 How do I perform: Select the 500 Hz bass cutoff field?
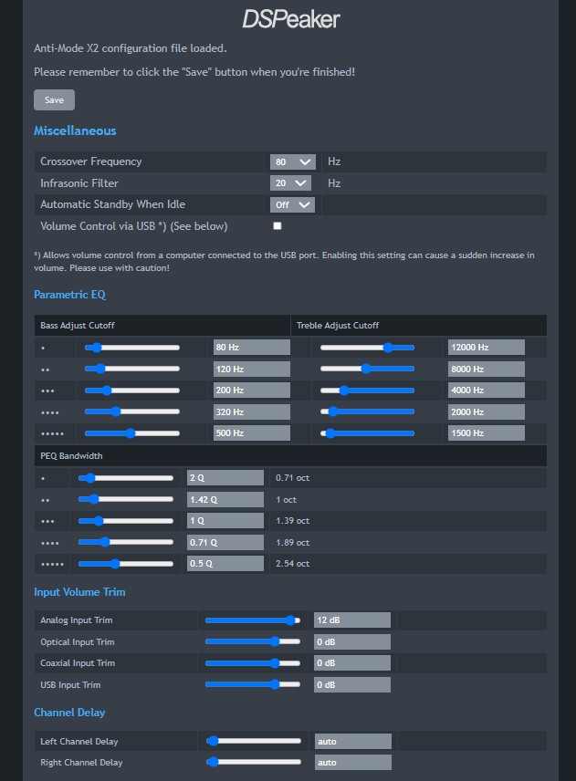(251, 433)
